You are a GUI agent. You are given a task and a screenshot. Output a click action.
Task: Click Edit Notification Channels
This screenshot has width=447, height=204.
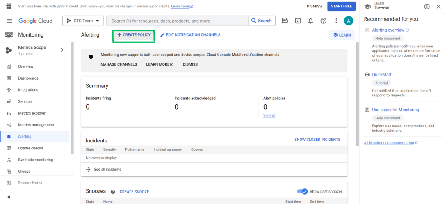coord(190,35)
